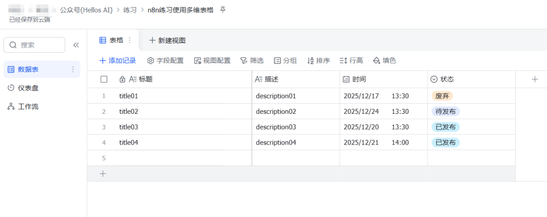This screenshot has width=547, height=217.
Task: Select the title01 cell
Action: click(x=184, y=96)
